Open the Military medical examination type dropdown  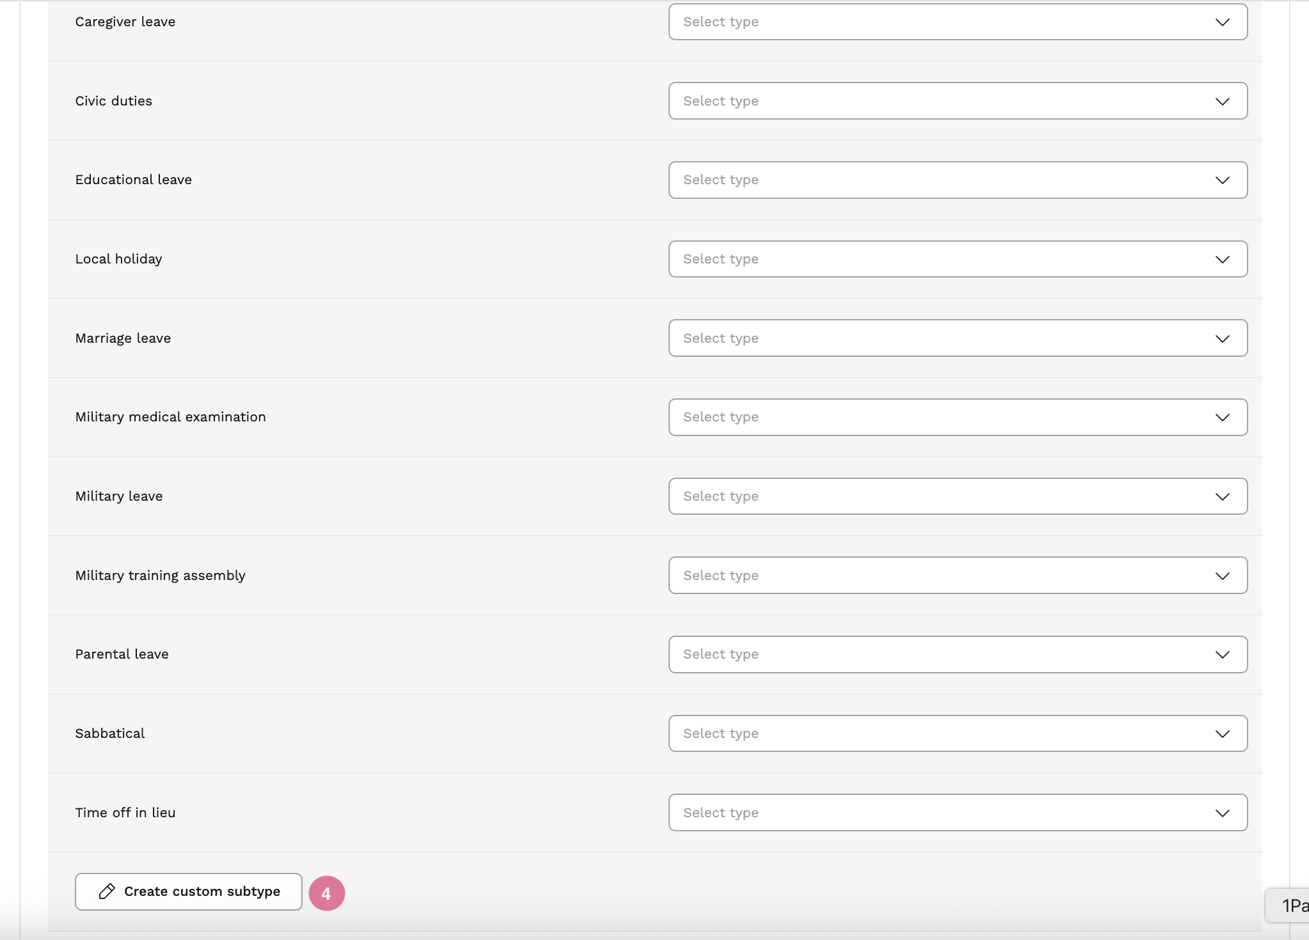point(958,417)
